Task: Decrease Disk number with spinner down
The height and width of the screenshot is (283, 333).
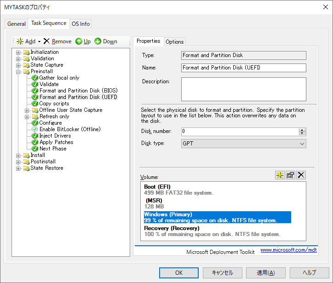Action: point(302,133)
